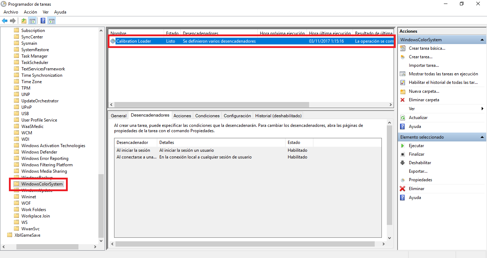Click Deshabilitar action text
Viewport: 487px width, 258px height.
[x=420, y=163]
